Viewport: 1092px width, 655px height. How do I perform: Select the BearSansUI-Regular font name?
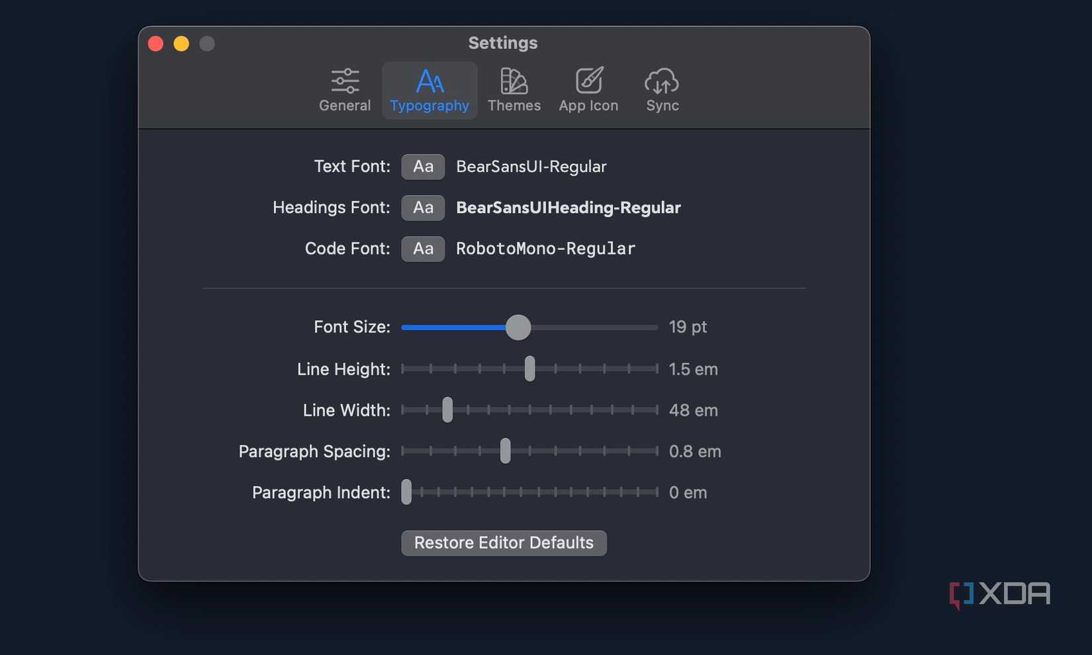click(x=531, y=167)
